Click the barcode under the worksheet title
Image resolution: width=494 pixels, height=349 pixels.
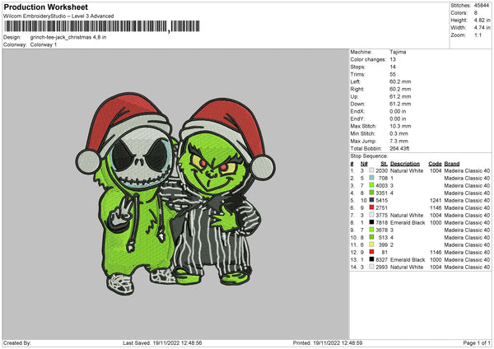click(102, 26)
